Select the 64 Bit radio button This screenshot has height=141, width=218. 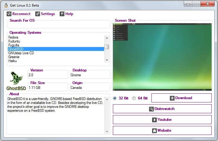134,98
